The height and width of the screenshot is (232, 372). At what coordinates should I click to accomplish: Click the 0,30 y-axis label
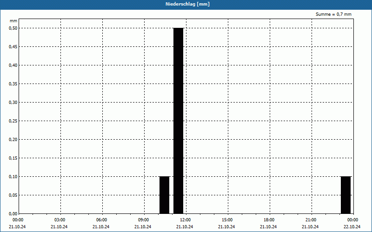(13, 102)
